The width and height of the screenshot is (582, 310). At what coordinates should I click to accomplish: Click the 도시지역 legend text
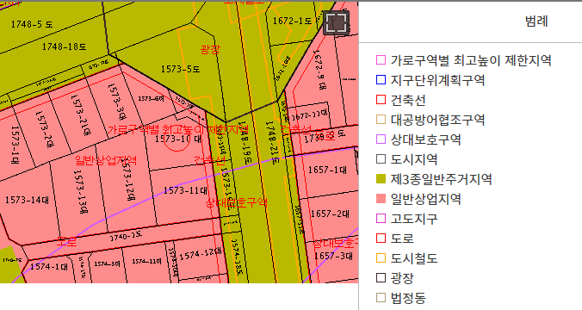click(414, 159)
